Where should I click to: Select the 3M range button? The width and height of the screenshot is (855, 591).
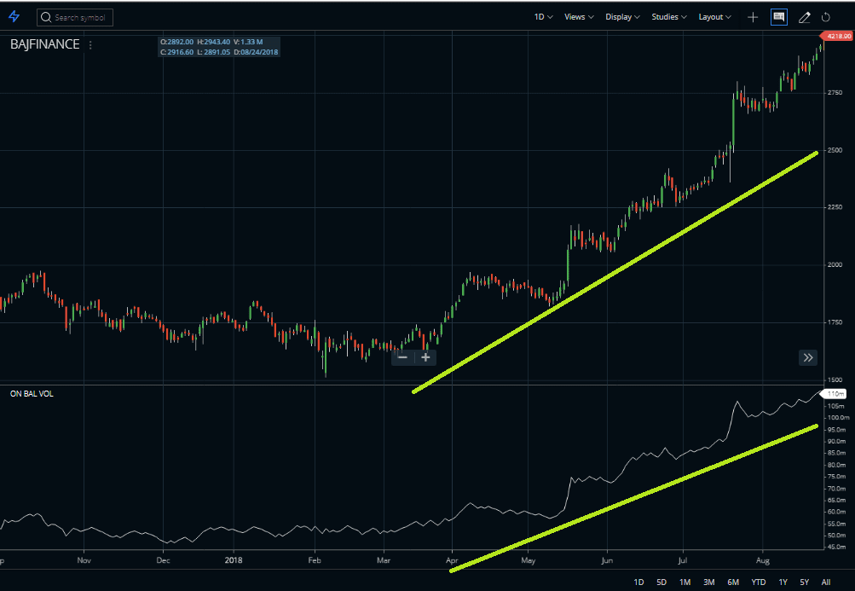709,582
